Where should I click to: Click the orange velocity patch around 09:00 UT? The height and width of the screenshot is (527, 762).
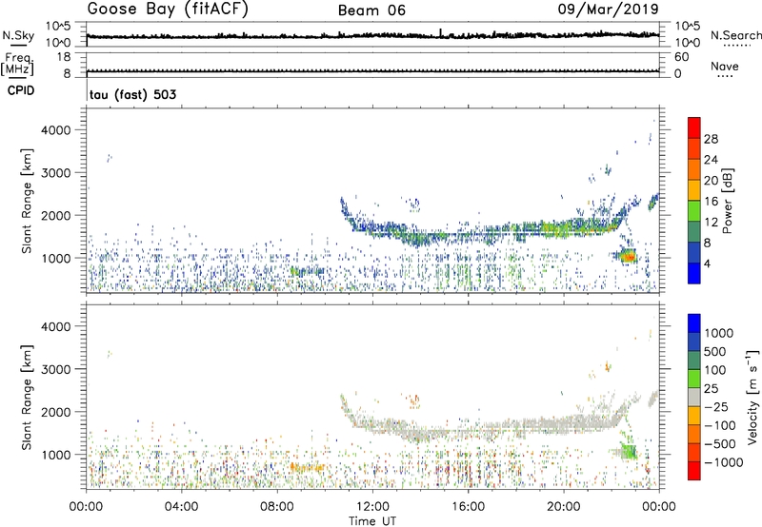pyautogui.click(x=308, y=468)
